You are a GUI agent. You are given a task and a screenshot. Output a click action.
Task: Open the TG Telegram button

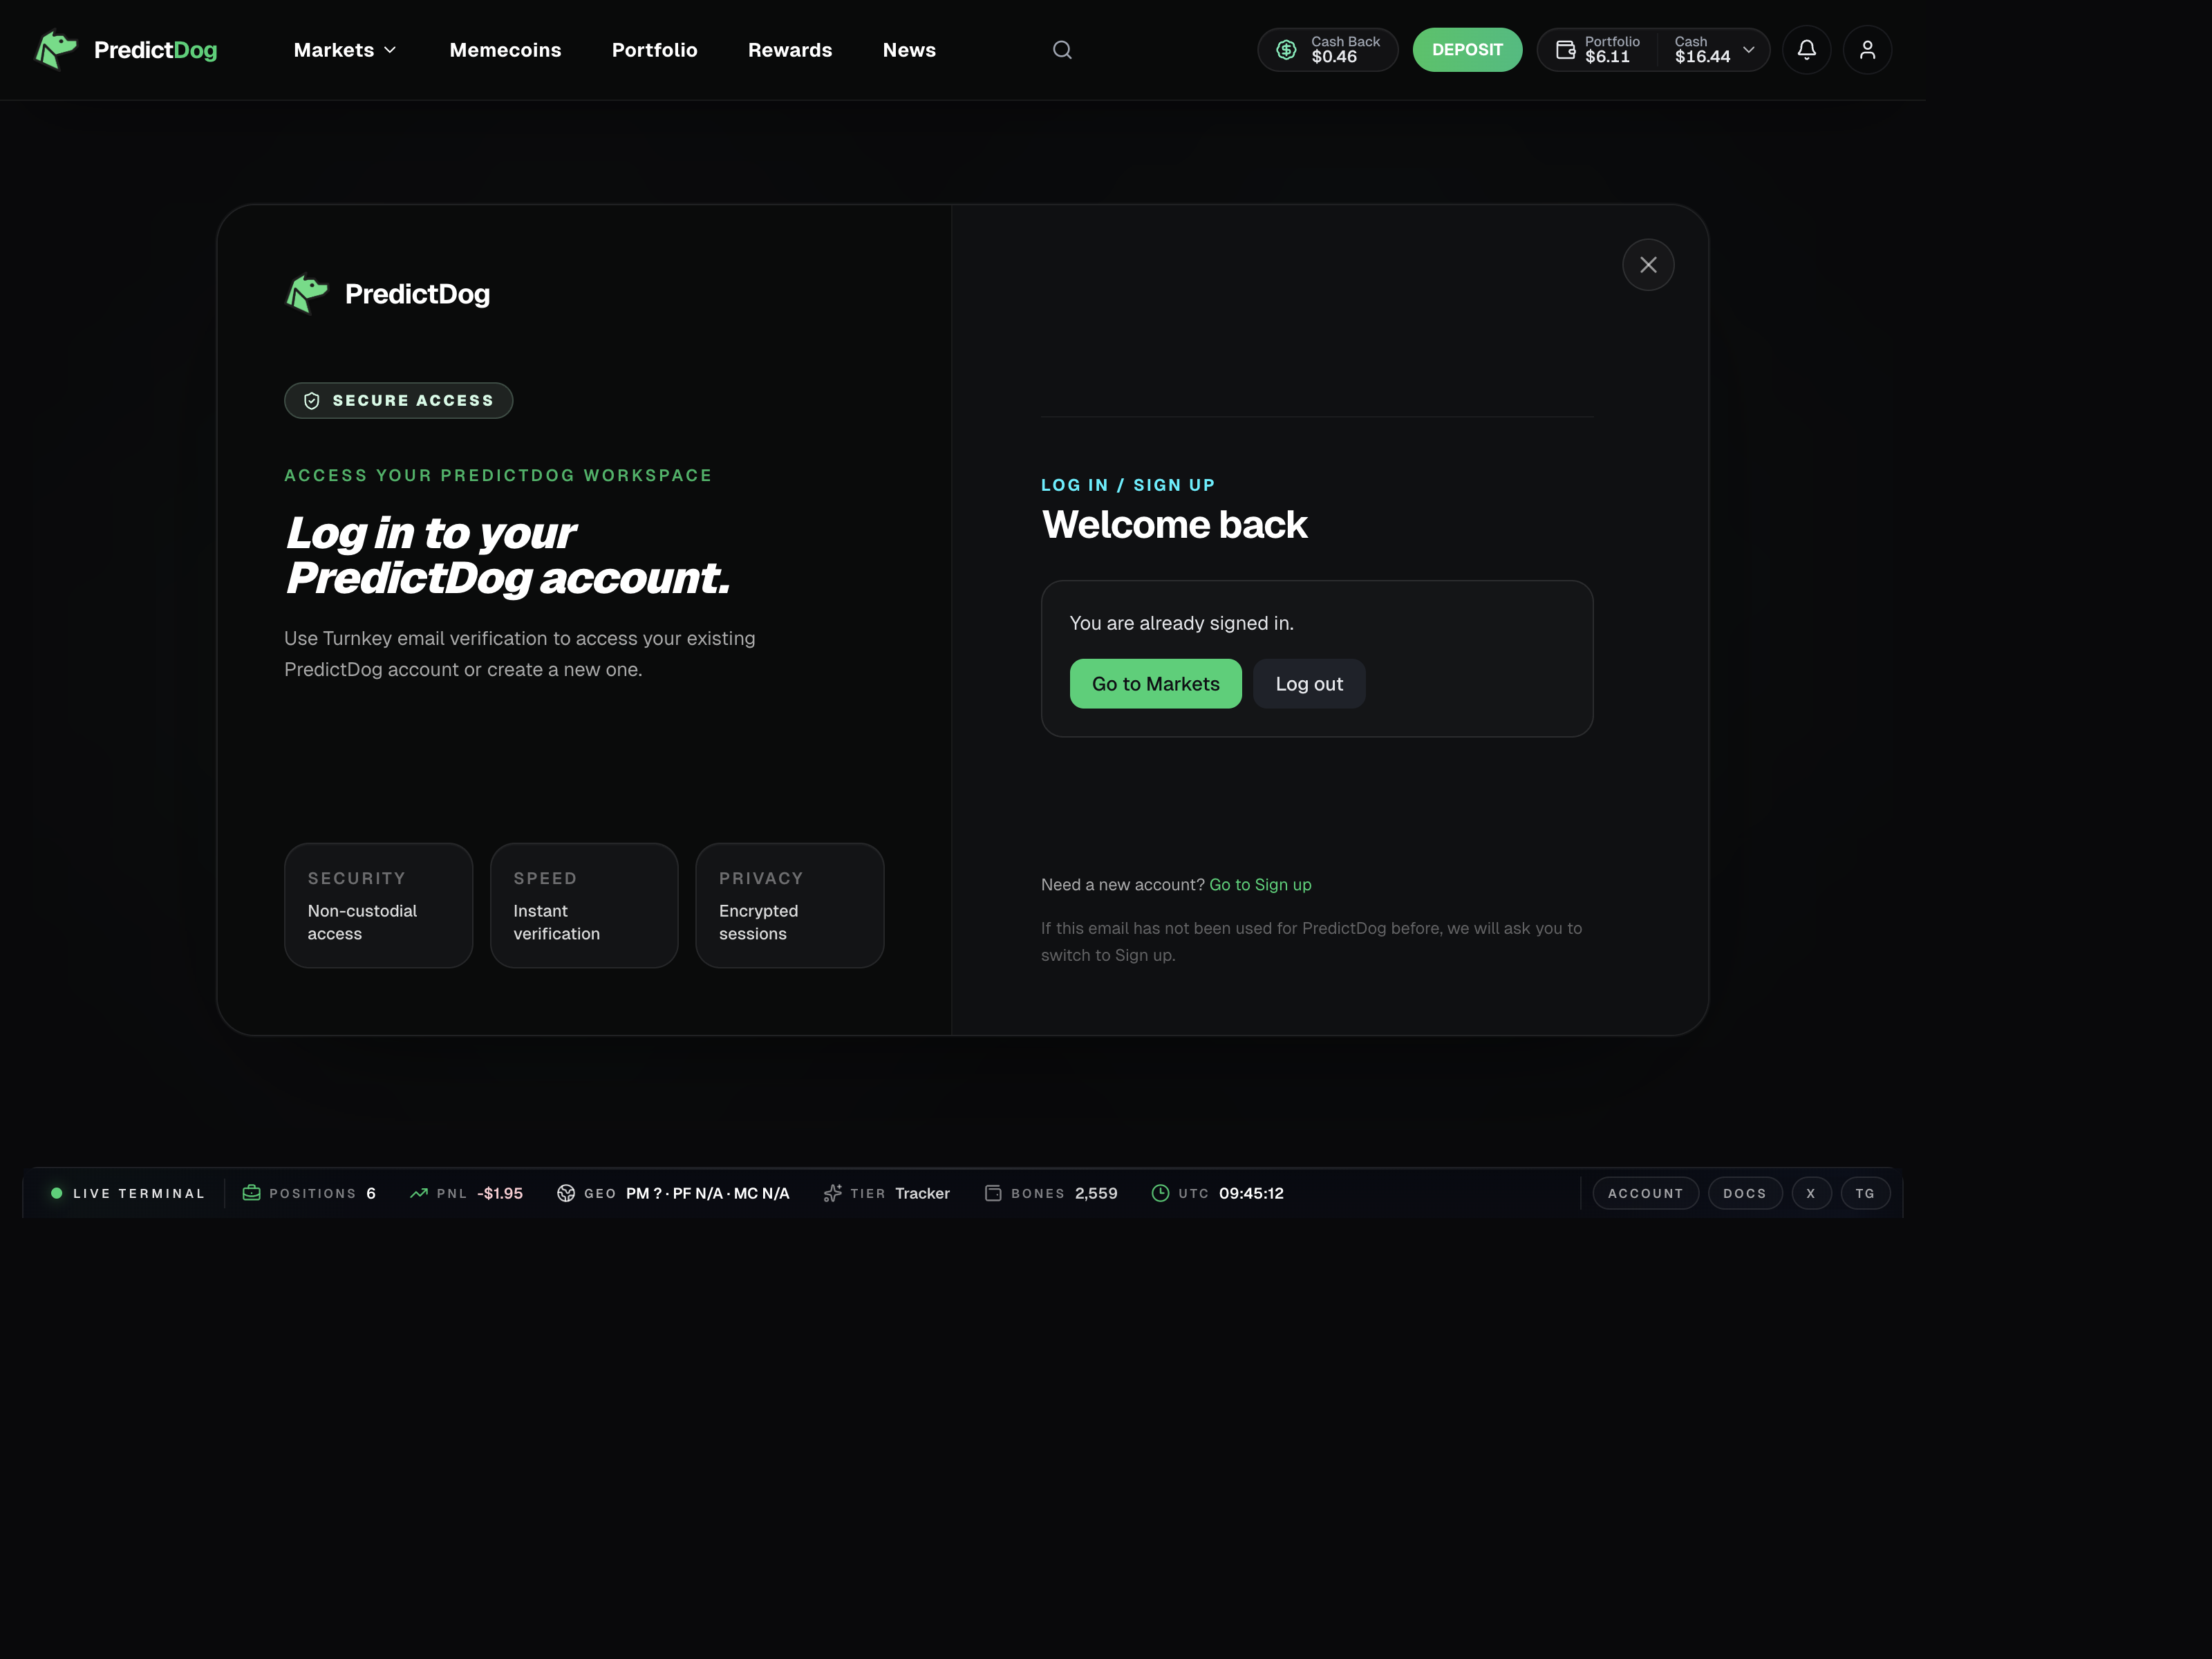(1864, 1193)
